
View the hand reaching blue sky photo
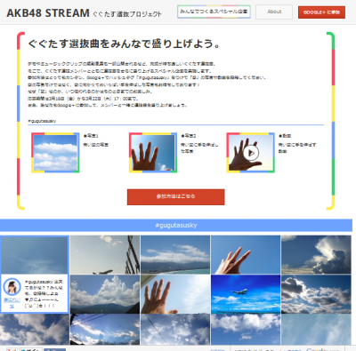point(246,255)
